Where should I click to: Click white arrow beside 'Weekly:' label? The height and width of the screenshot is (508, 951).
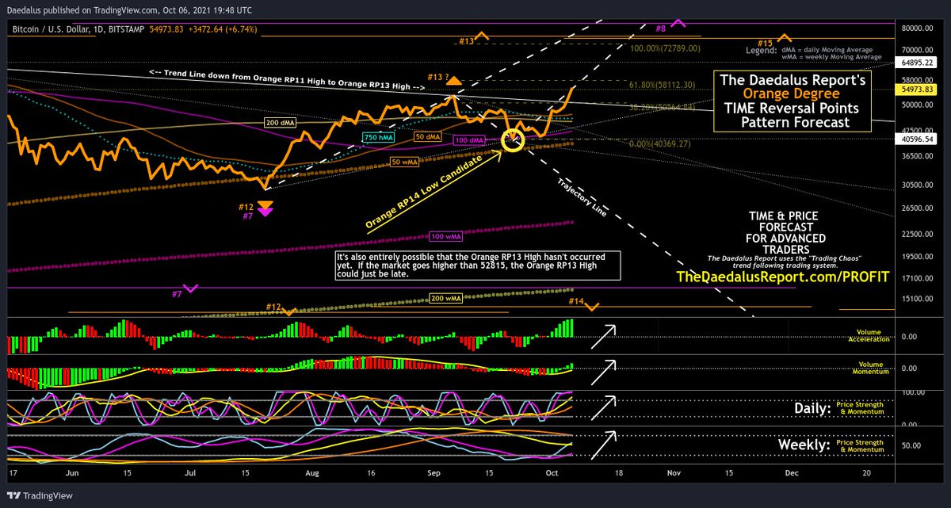coord(603,444)
